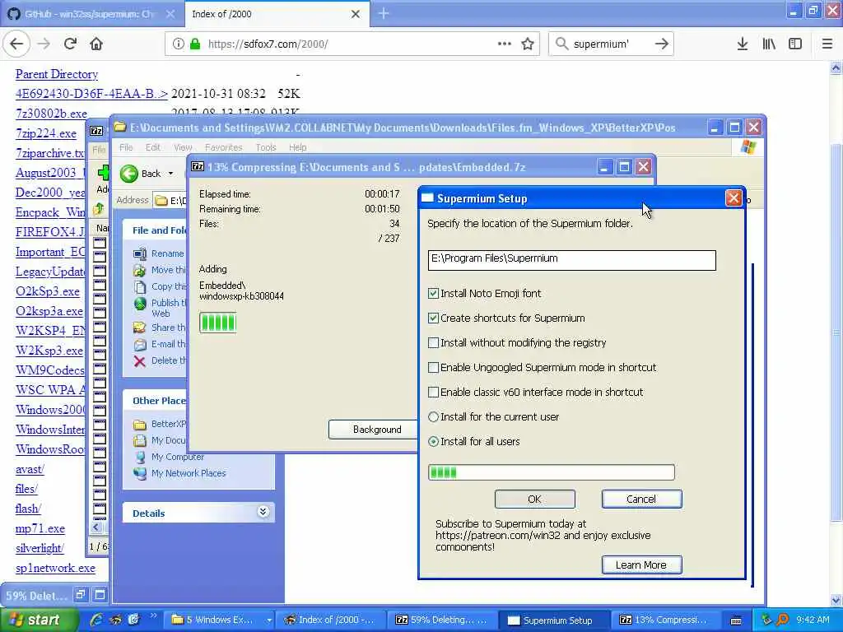The width and height of the screenshot is (843, 632).
Task: Open Tools menu in Explorer window
Action: tap(266, 147)
